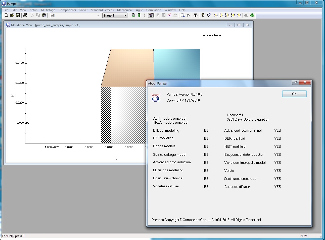
Task: Click the Copy icon in toolbar
Action: point(38,15)
